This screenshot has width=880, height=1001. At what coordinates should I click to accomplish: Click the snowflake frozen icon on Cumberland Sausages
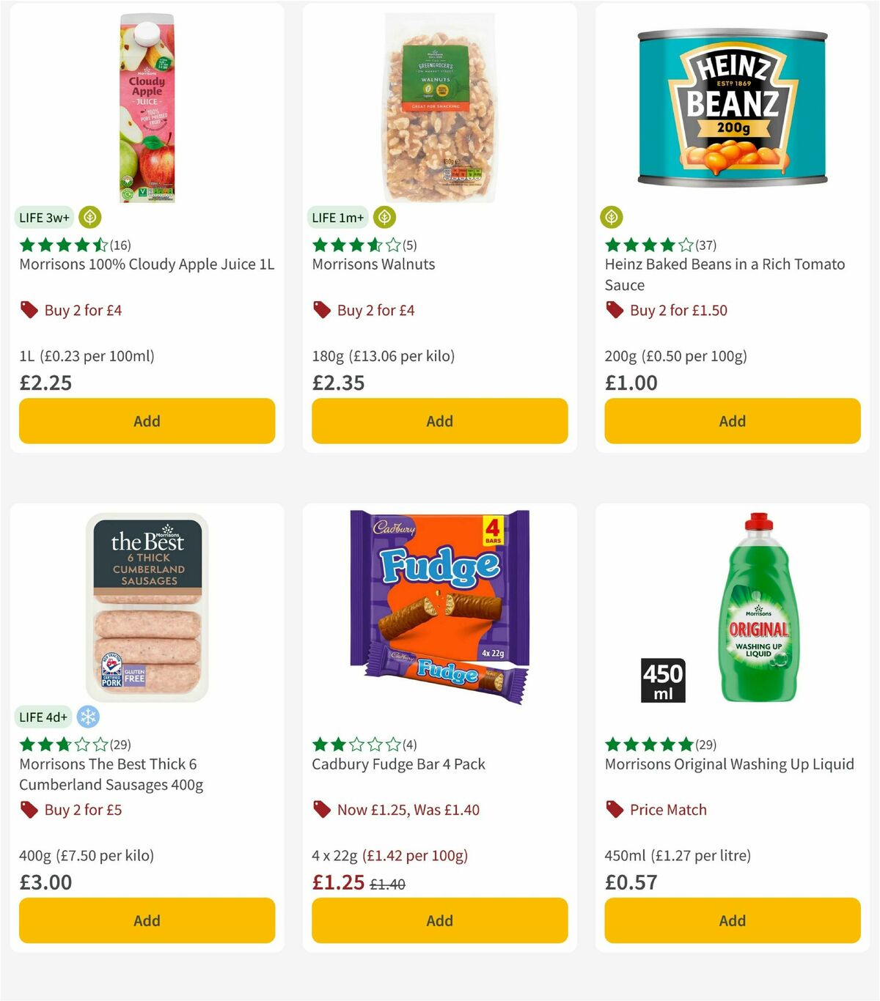[x=87, y=717]
